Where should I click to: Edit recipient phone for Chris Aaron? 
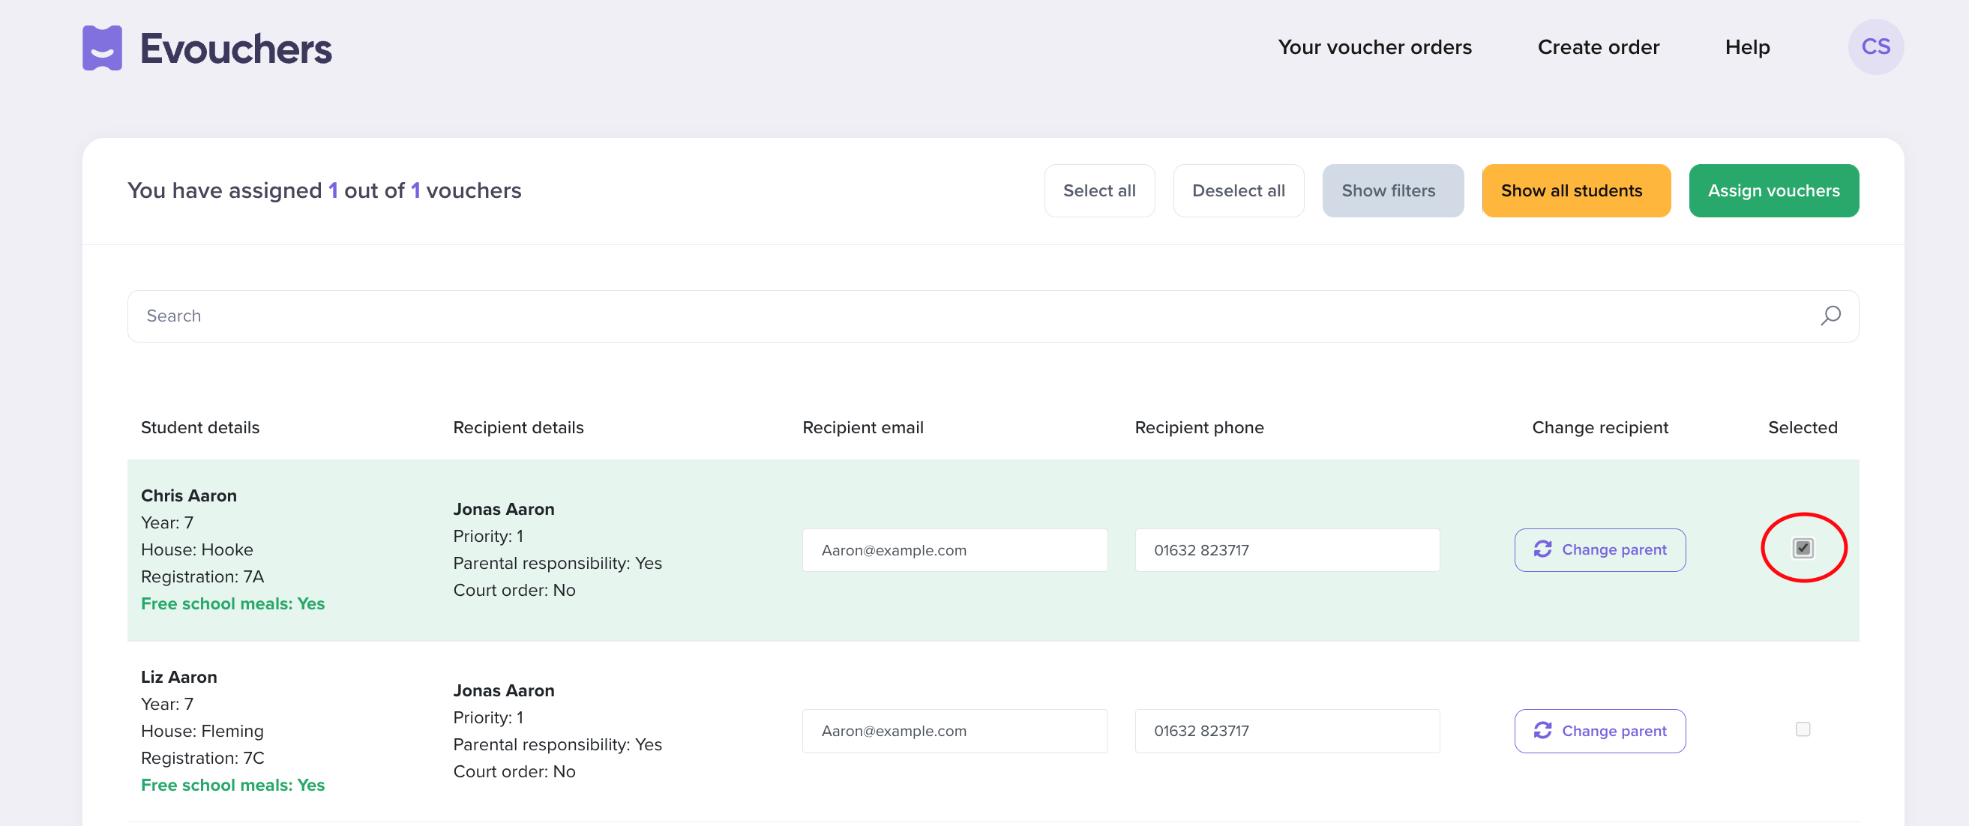[x=1287, y=549]
